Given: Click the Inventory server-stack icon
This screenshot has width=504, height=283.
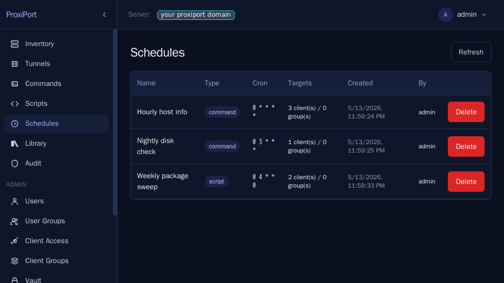Looking at the screenshot, I should point(15,44).
